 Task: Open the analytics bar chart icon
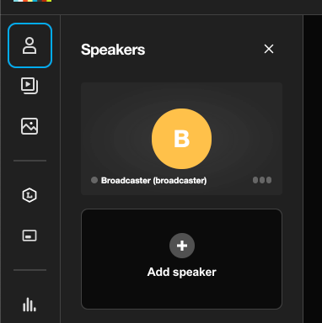pyautogui.click(x=30, y=304)
